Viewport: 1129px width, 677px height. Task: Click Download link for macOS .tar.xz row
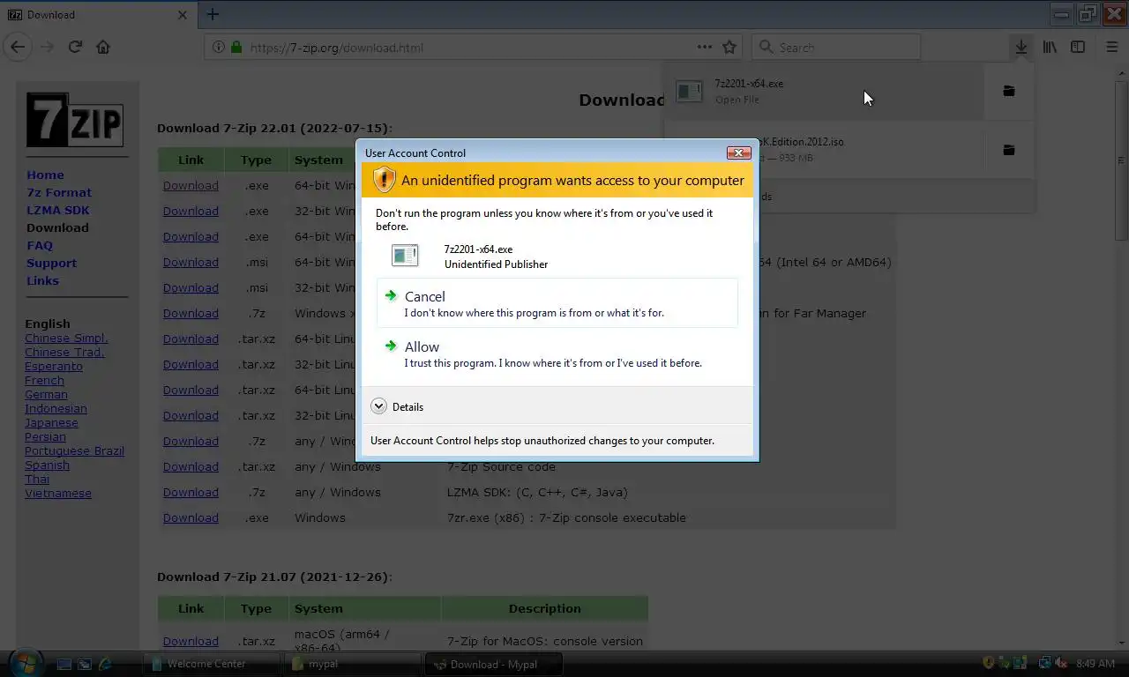coord(191,641)
